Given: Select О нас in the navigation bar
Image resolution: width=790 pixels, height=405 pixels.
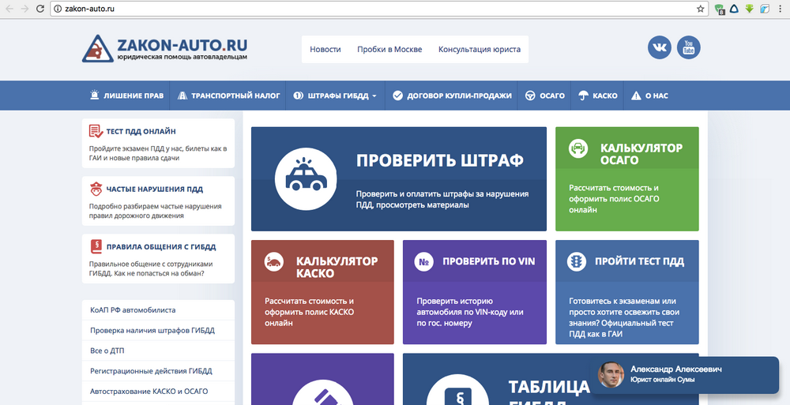Looking at the screenshot, I should [656, 96].
